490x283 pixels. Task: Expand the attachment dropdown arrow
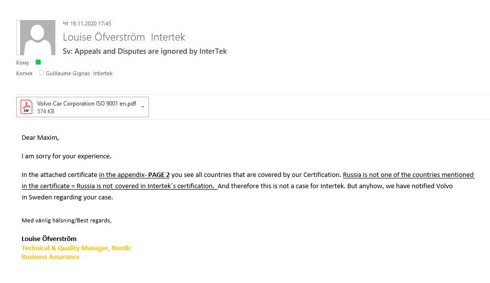point(143,107)
